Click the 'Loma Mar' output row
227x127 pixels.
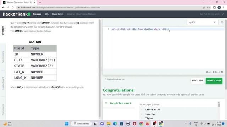click(150, 114)
